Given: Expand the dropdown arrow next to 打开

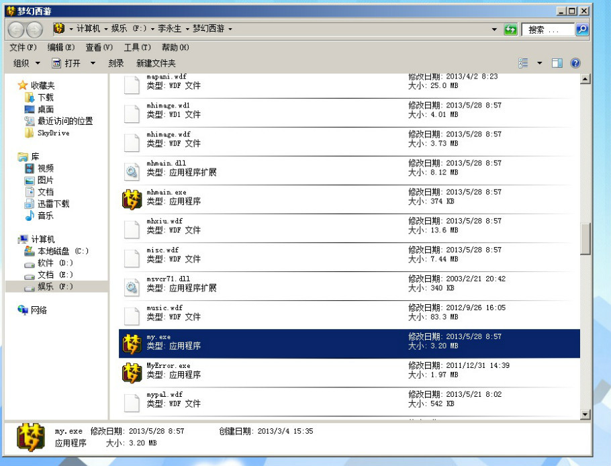Looking at the screenshot, I should 93,63.
